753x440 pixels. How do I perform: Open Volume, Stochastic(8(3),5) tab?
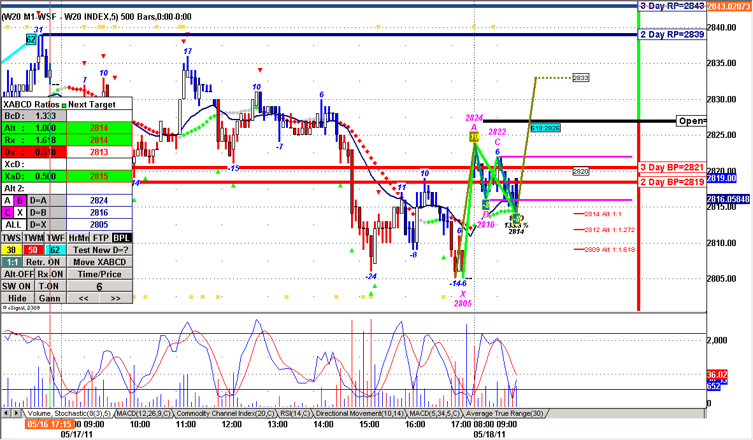(x=69, y=413)
